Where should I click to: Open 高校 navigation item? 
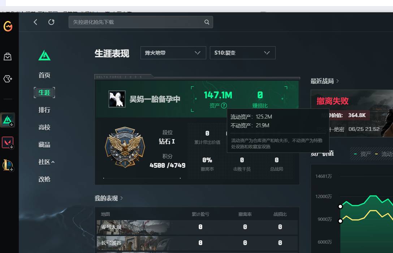click(44, 127)
